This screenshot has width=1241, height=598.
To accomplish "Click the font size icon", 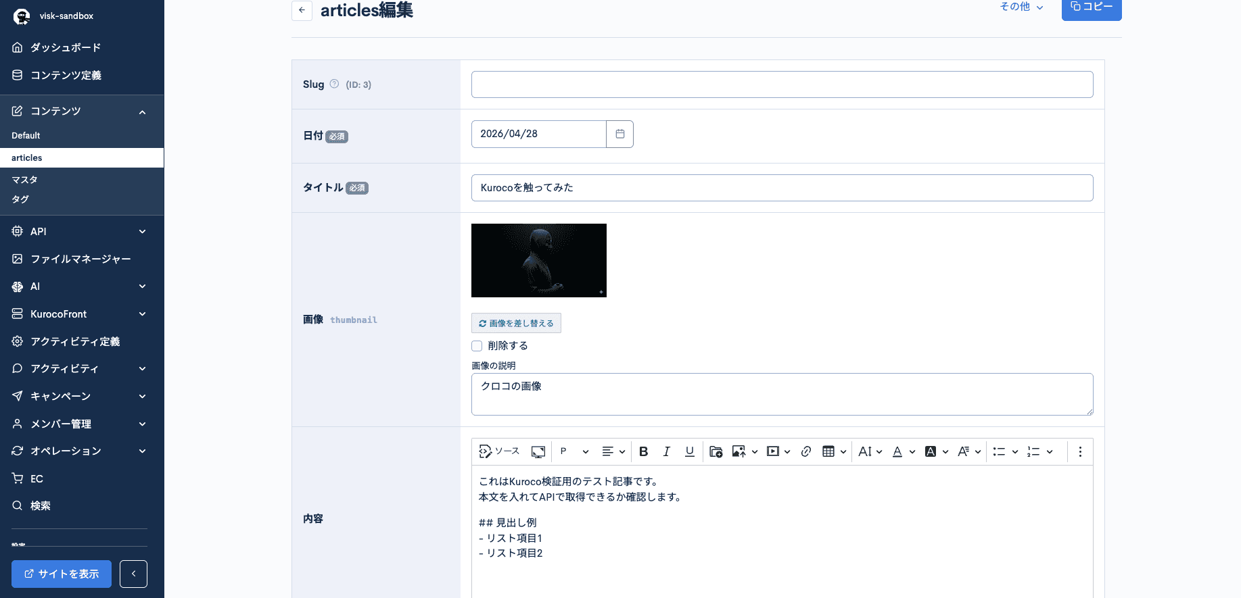I will [865, 451].
